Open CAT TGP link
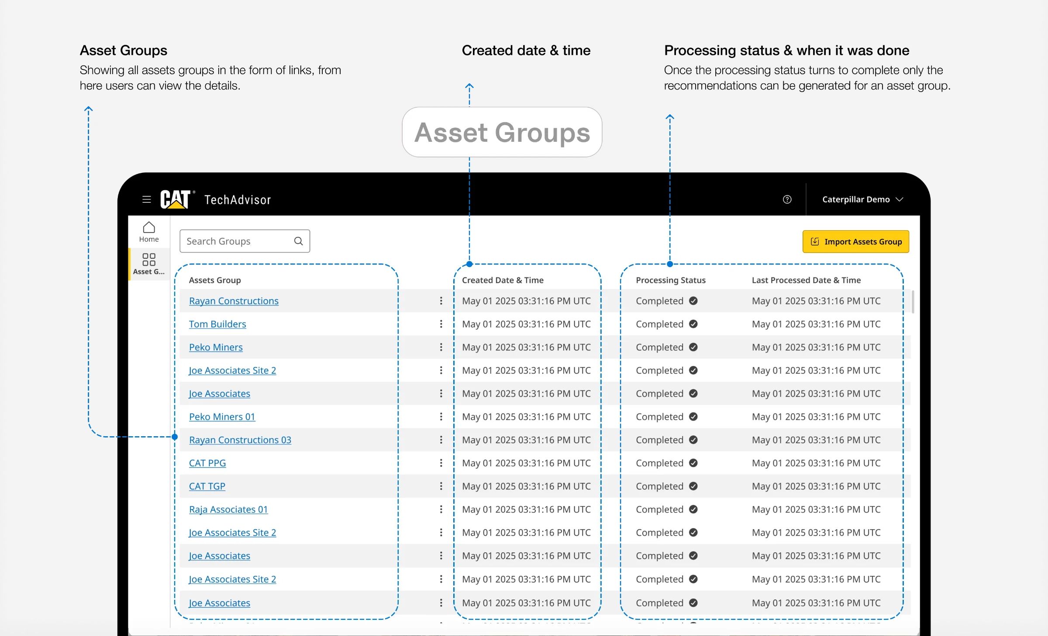1048x636 pixels. (207, 486)
